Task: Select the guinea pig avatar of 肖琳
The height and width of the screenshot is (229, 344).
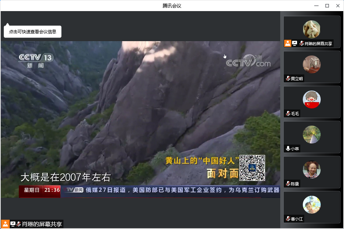Action: pos(311,29)
